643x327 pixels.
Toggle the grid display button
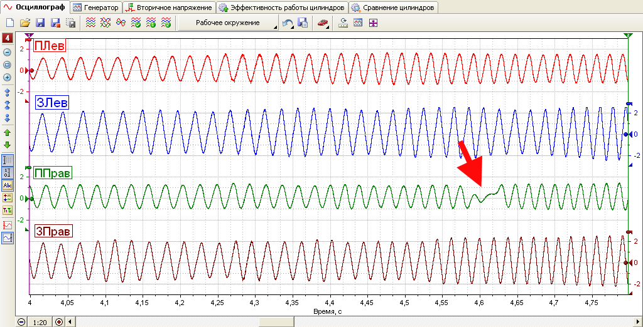click(8, 160)
